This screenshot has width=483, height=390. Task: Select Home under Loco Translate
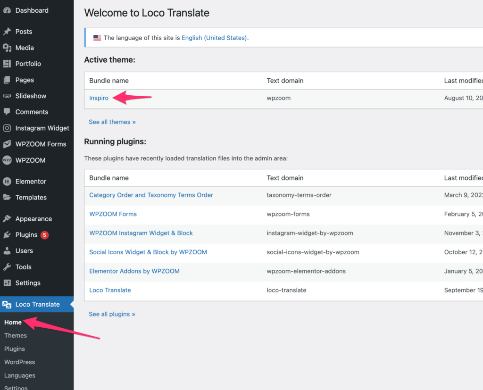tap(13, 322)
